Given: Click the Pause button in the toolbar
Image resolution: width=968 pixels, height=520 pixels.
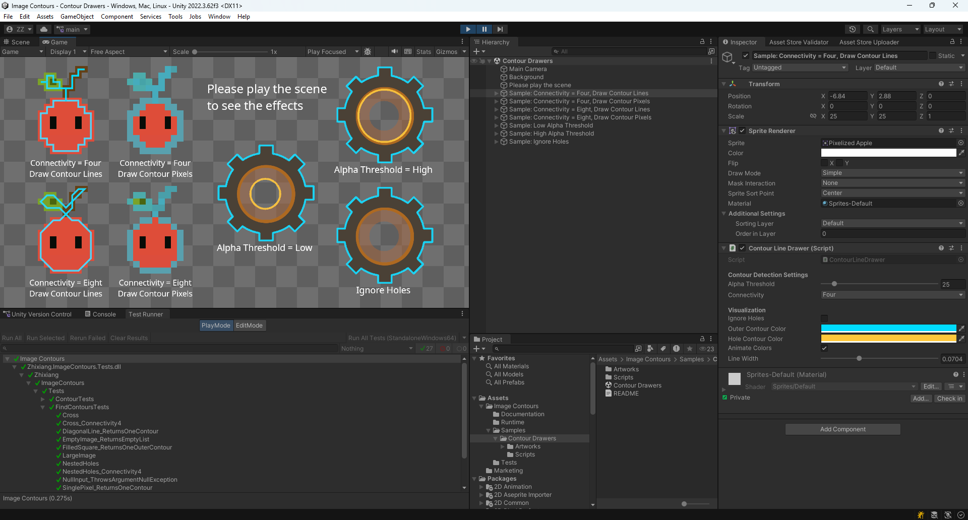Looking at the screenshot, I should pyautogui.click(x=484, y=29).
